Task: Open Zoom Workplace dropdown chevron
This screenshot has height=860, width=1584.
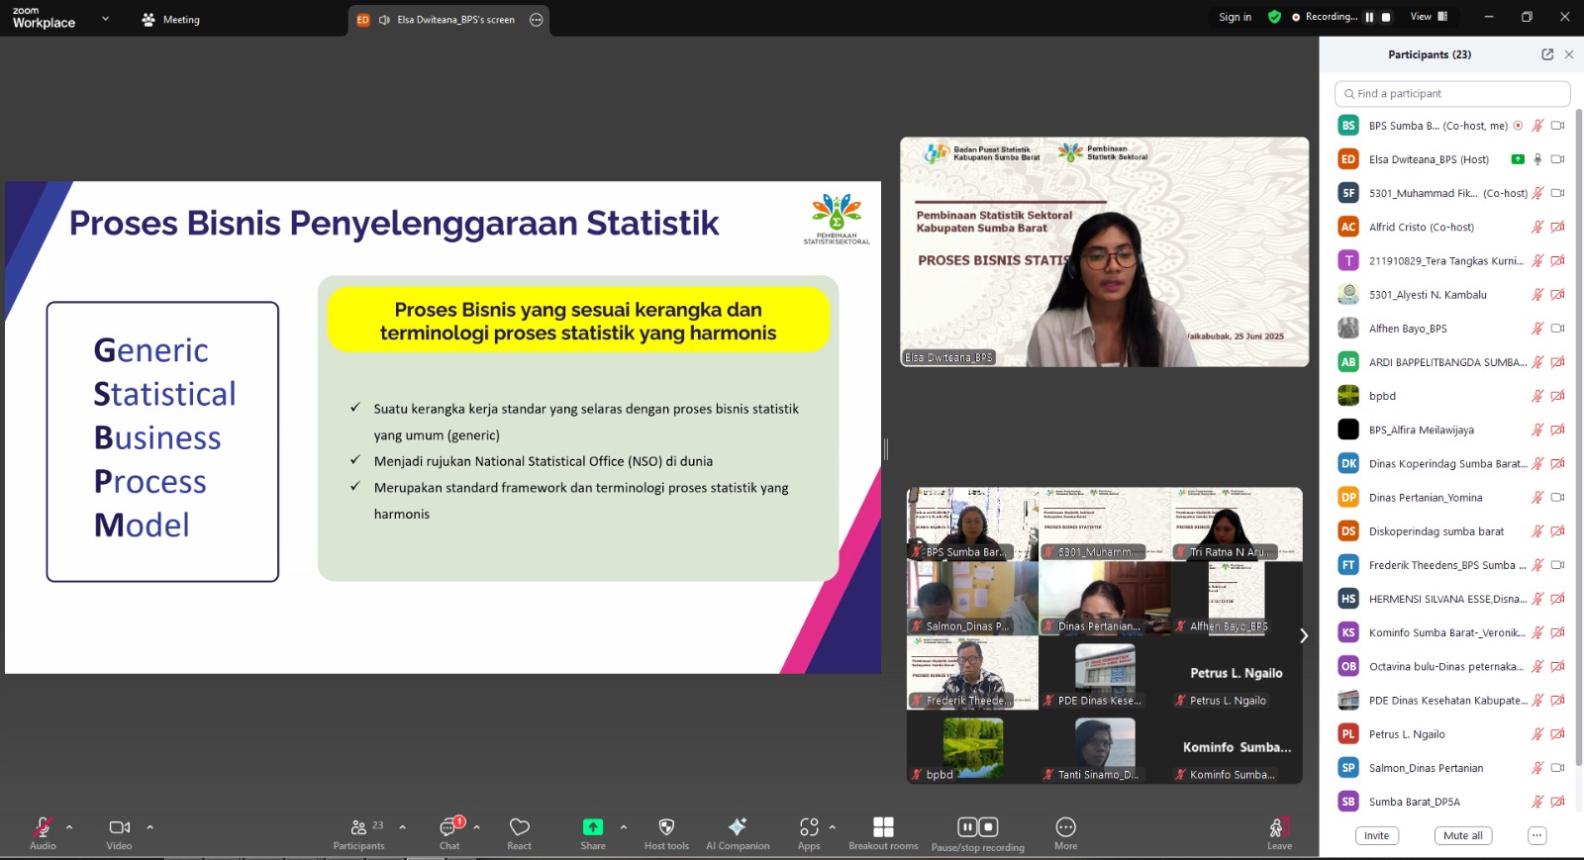Action: coord(105,19)
